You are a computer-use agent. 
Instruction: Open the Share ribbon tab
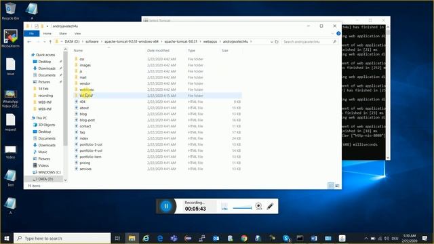click(x=63, y=33)
